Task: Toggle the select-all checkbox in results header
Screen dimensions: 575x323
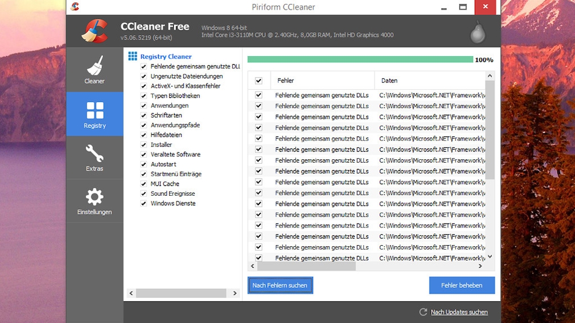Action: (258, 81)
